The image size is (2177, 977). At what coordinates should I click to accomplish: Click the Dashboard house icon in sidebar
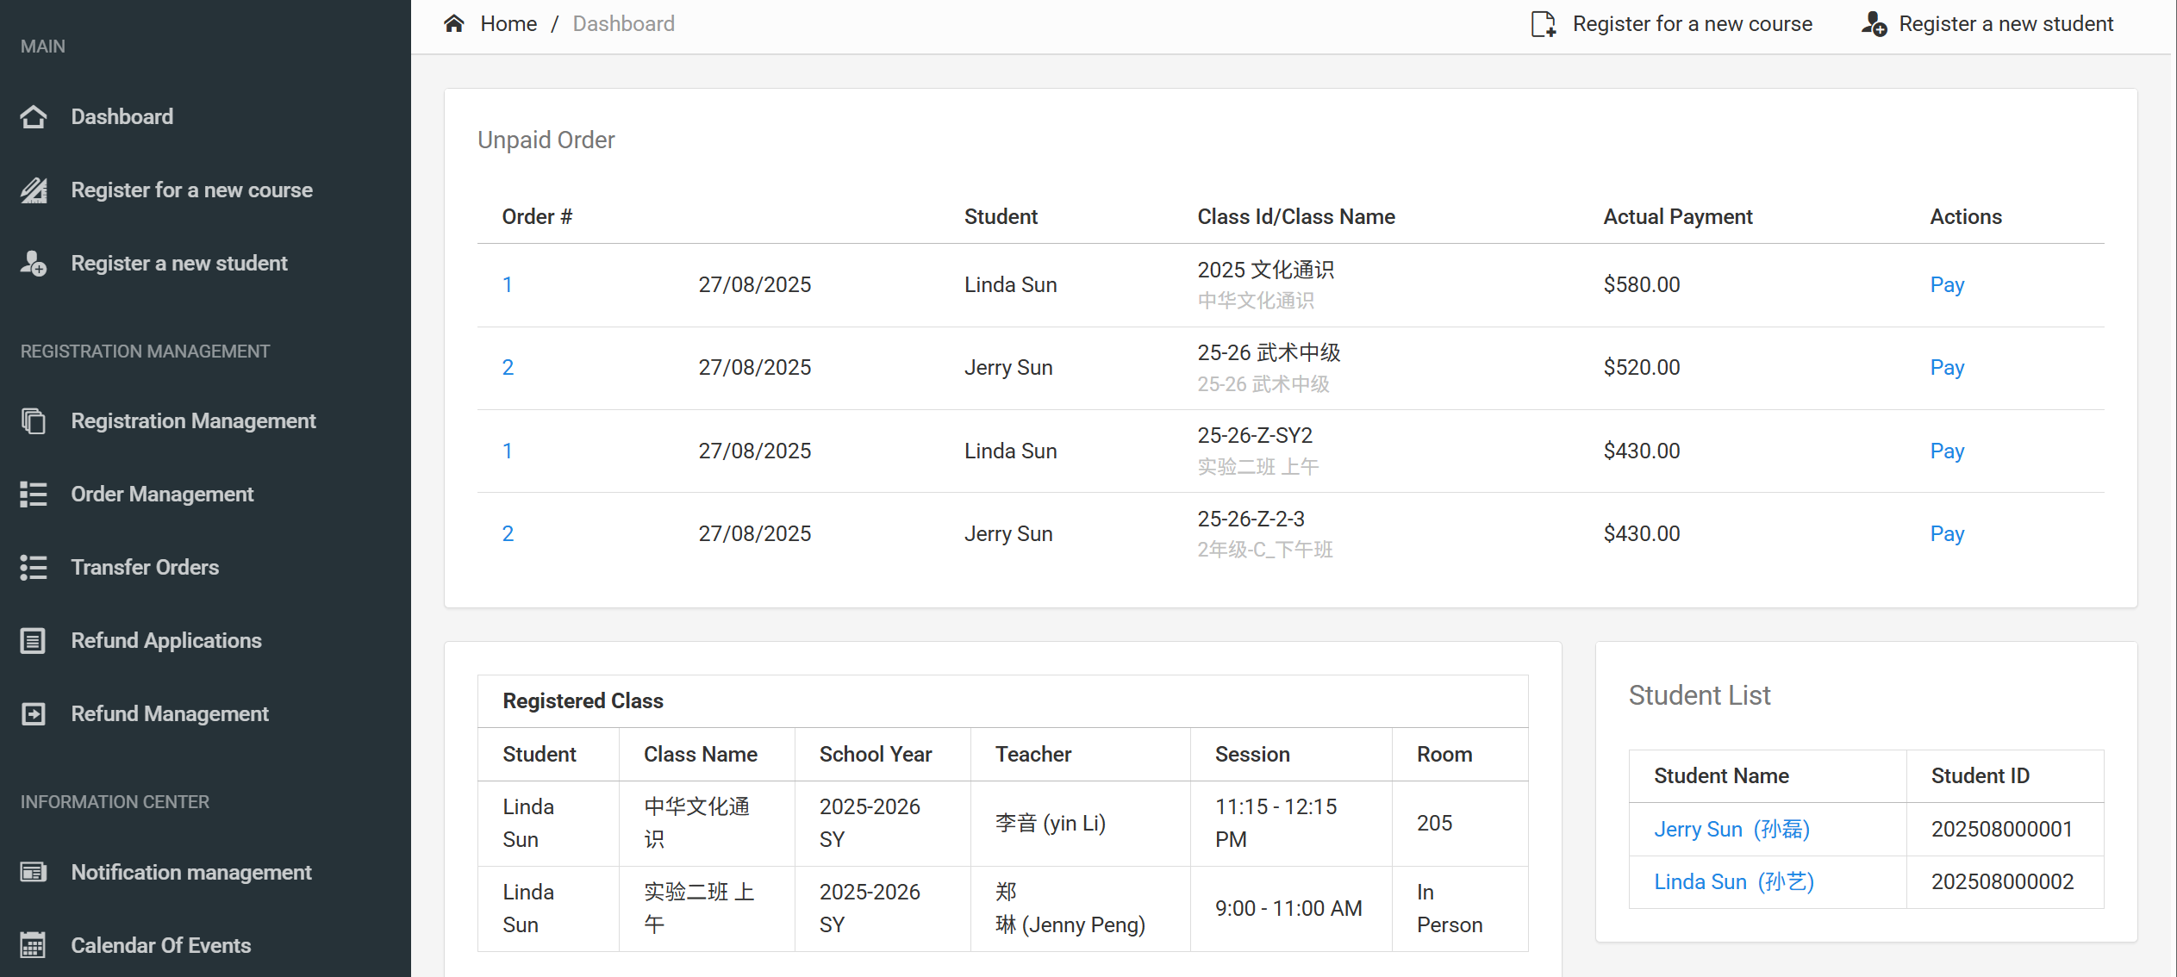(34, 116)
